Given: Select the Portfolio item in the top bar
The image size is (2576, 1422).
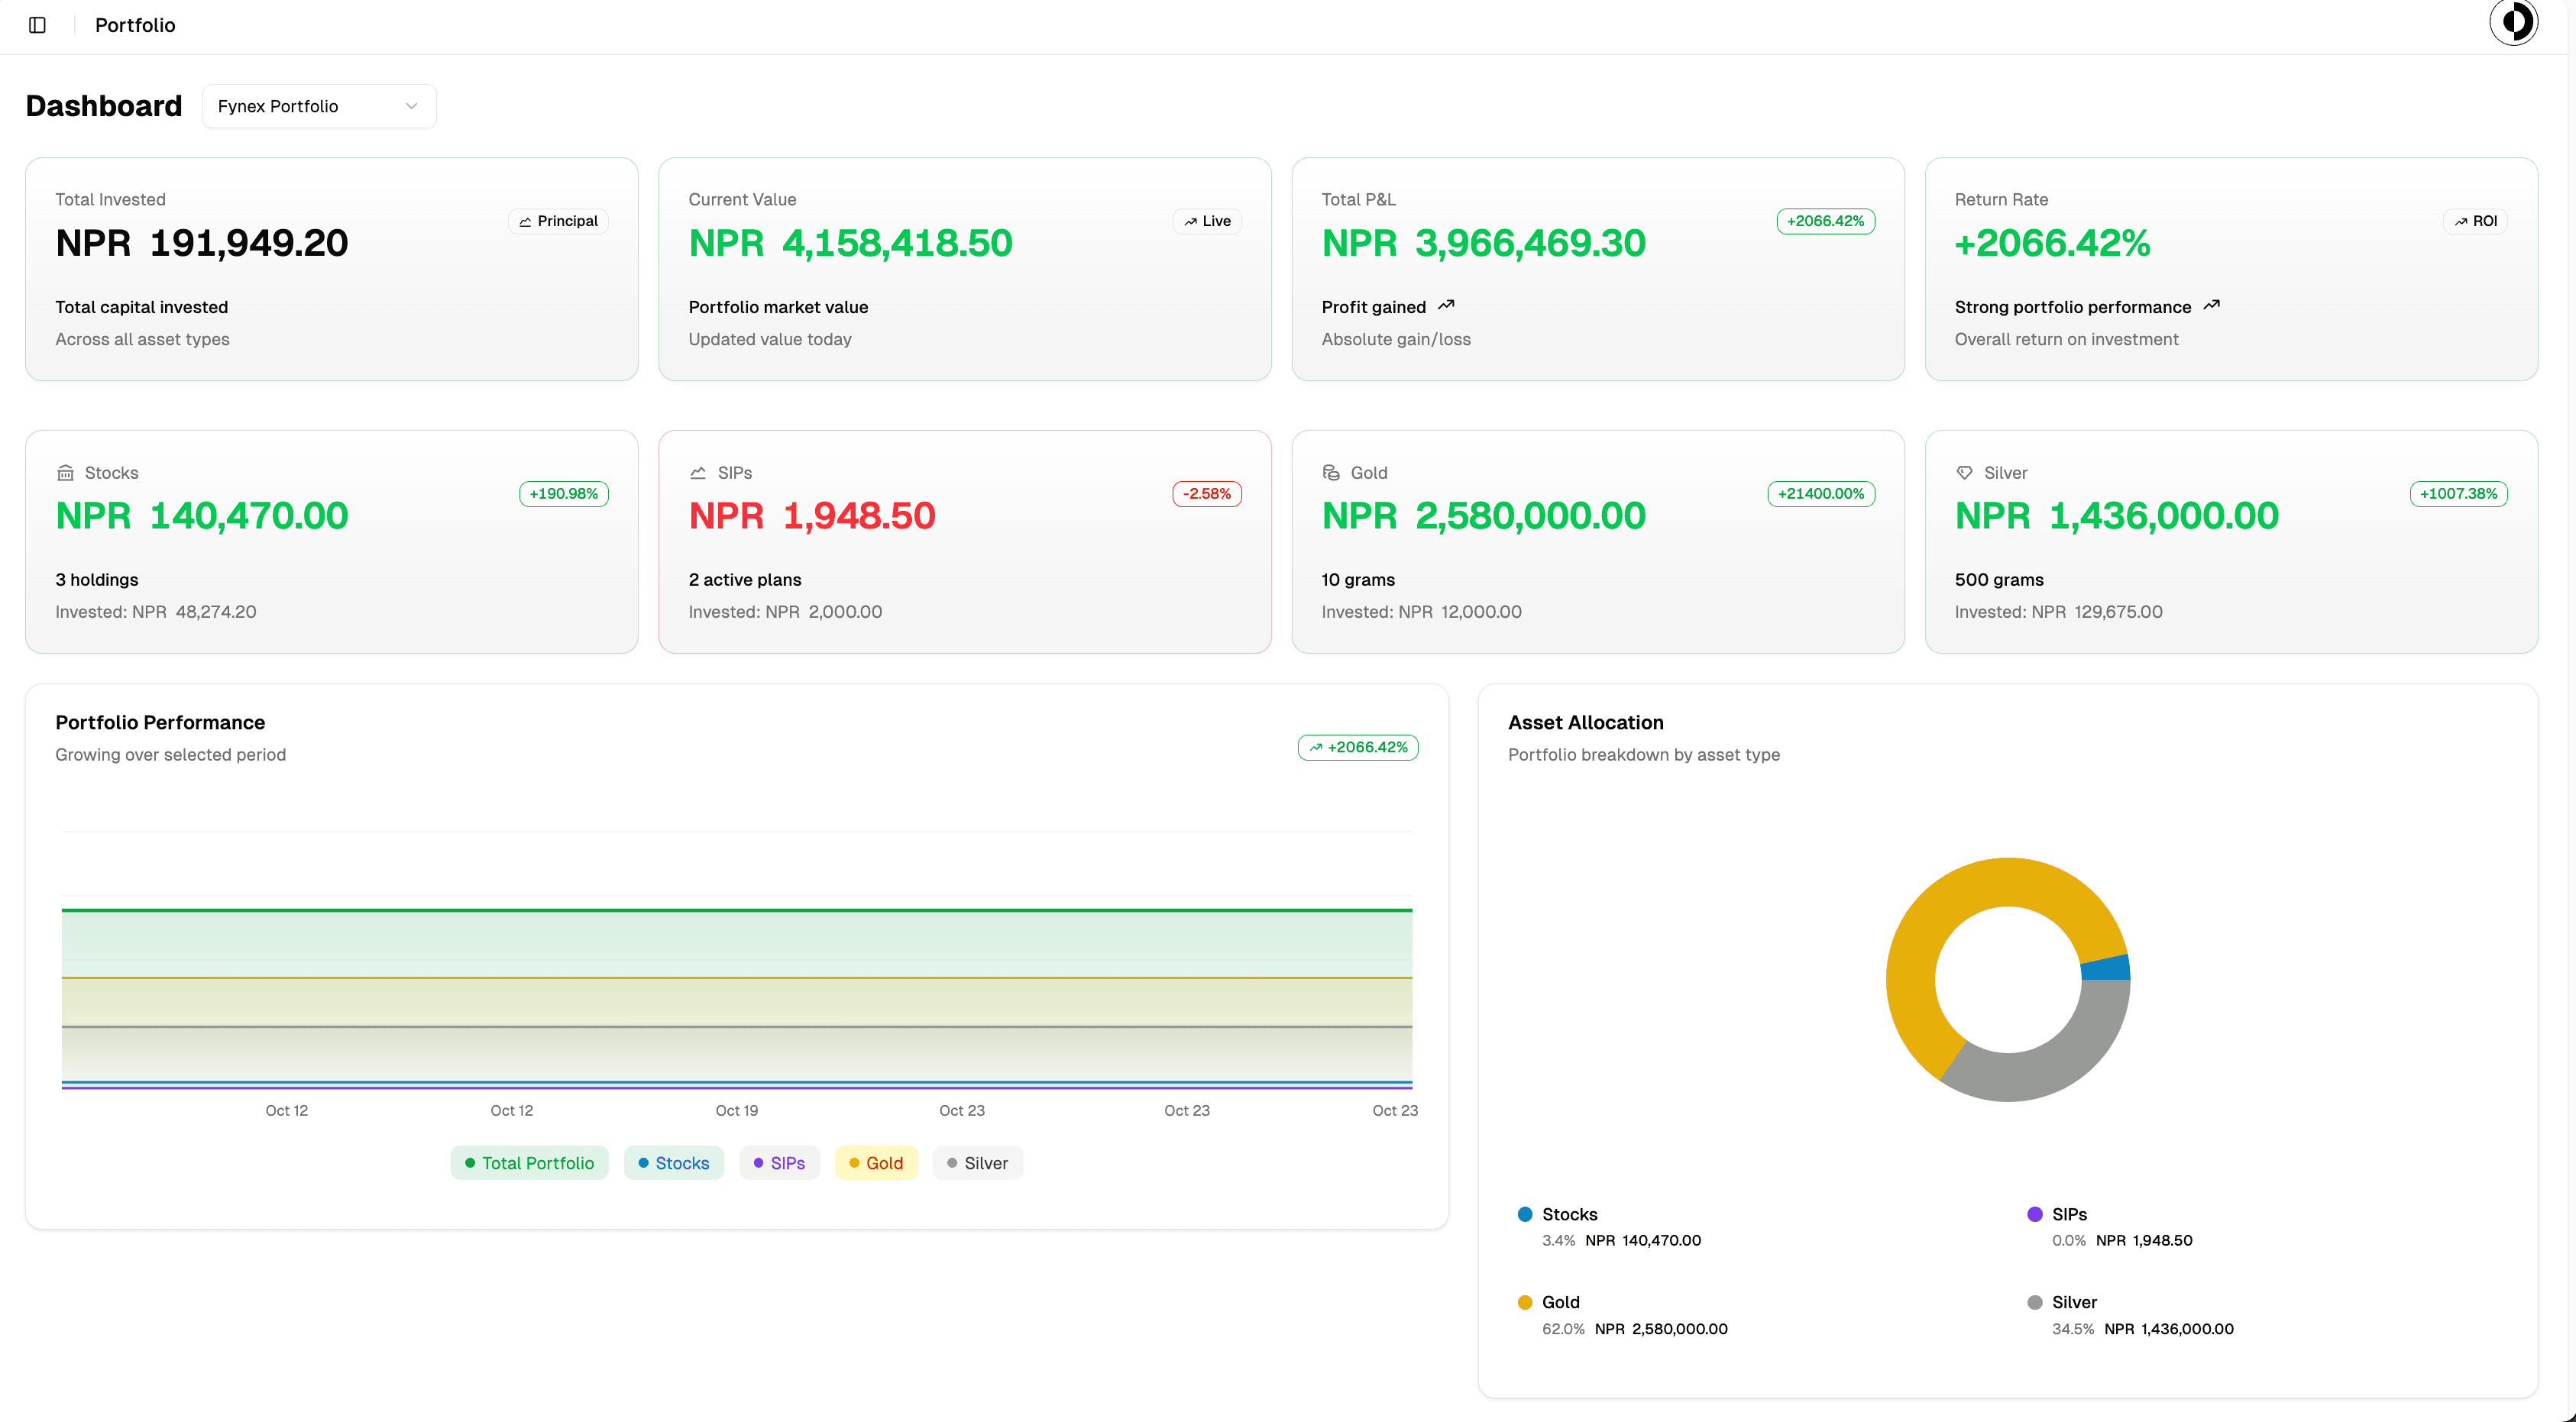Looking at the screenshot, I should 134,25.
